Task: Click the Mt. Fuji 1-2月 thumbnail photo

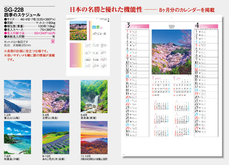Action: (x=17, y=96)
